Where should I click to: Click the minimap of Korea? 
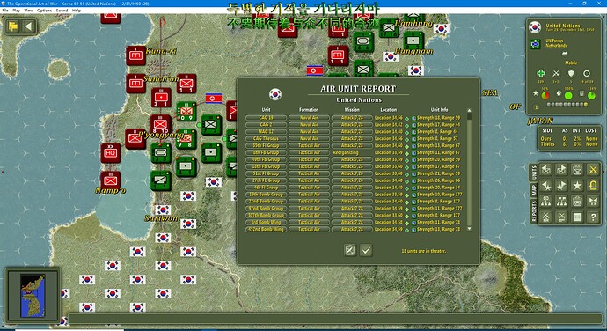(33, 295)
